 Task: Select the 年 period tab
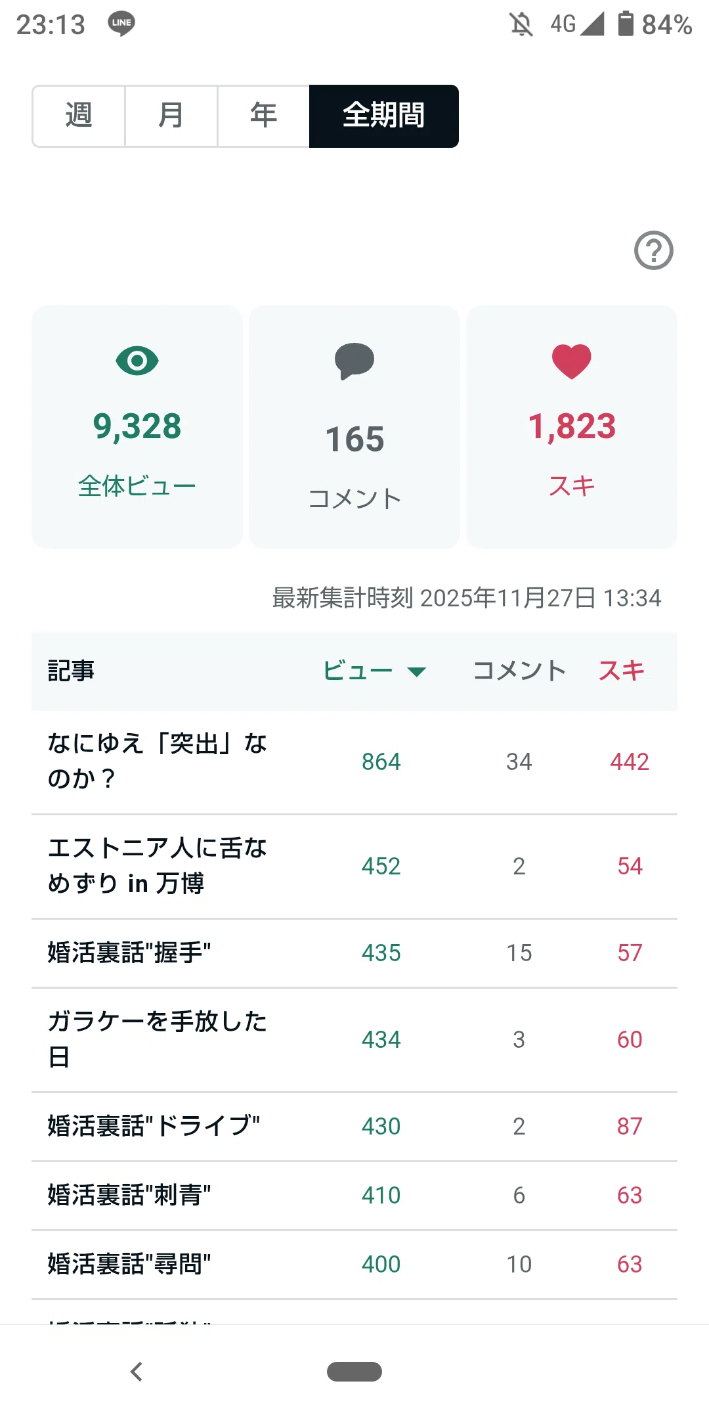[264, 116]
